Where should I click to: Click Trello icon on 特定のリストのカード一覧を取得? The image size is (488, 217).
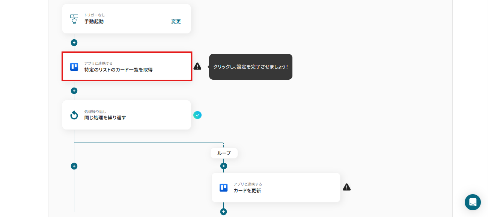click(x=74, y=67)
